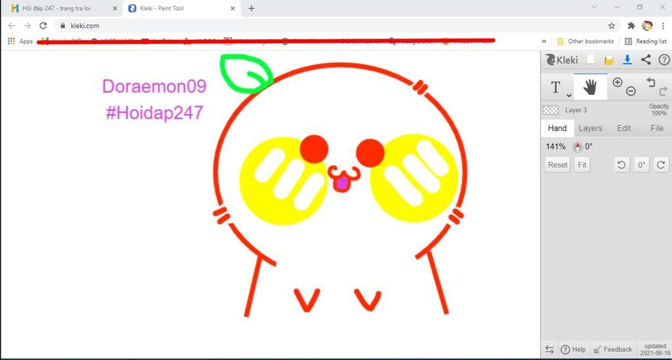Viewport: 672px width, 360px height.
Task: Close the Kleki - Paint Tool tab
Action: click(x=233, y=8)
